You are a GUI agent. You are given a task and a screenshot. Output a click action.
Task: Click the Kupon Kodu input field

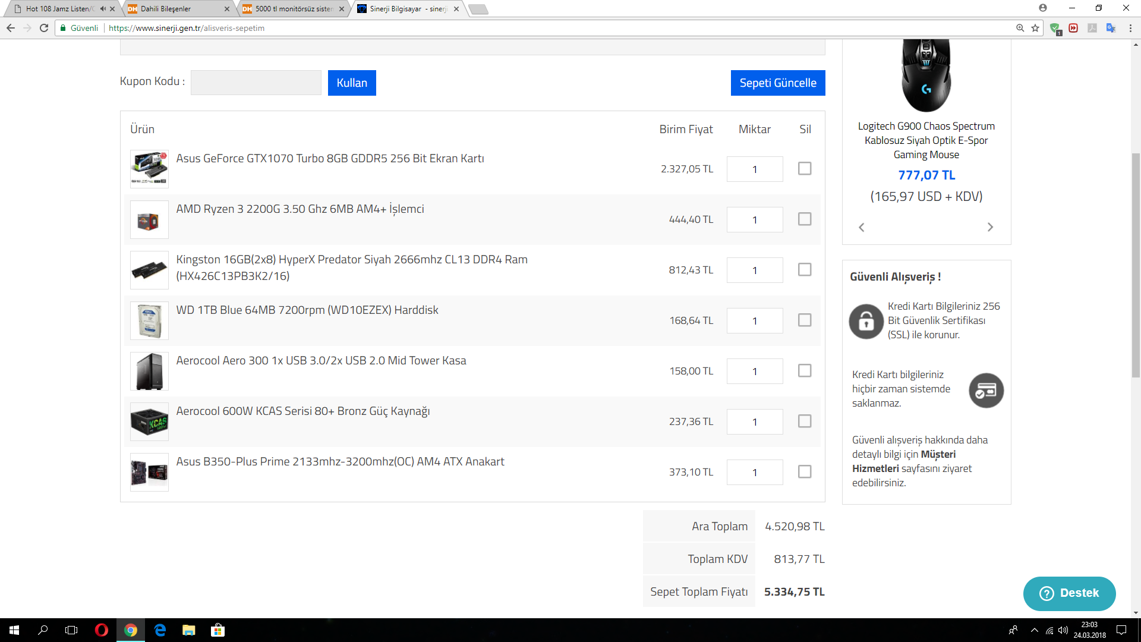[x=256, y=83]
